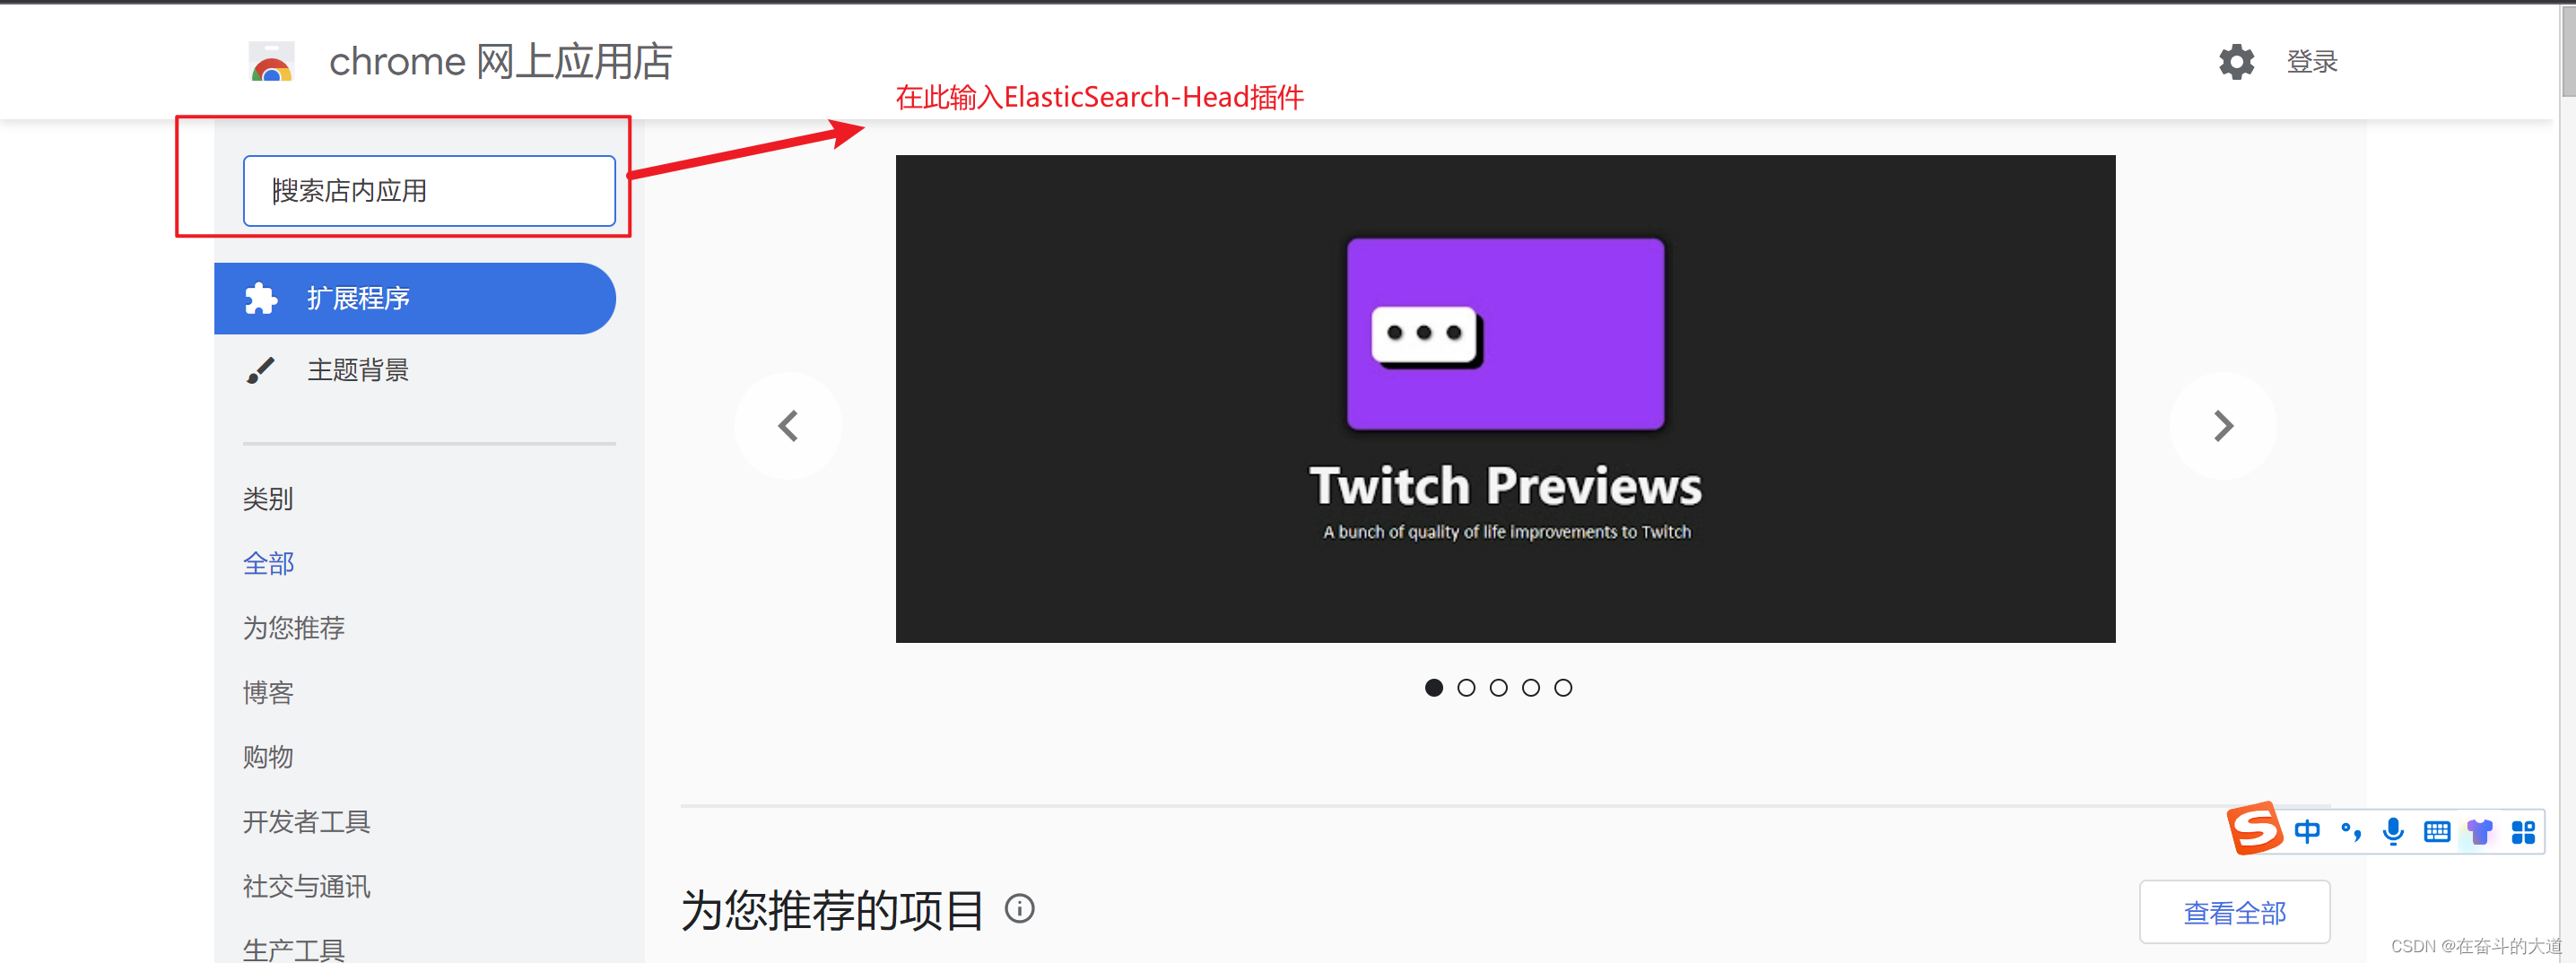Select the first carousel dot

(1434, 688)
